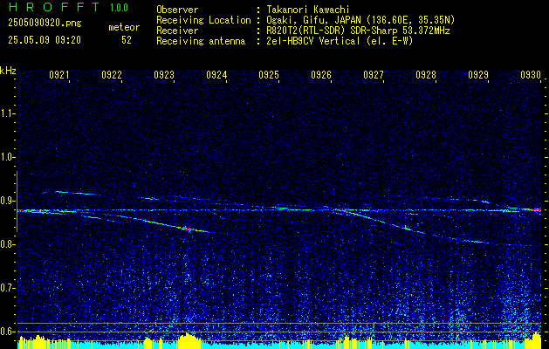
Task: Click the 0928 time marker
Action: point(426,74)
